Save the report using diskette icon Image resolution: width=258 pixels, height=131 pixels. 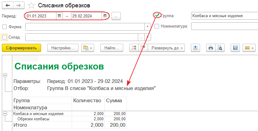click(235, 48)
